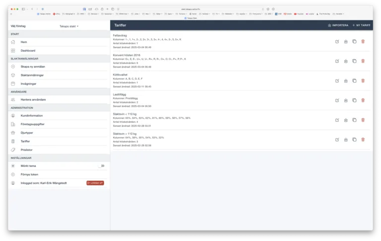Click the Logga ut button
Screen dimensions: 381x241
click(95, 183)
